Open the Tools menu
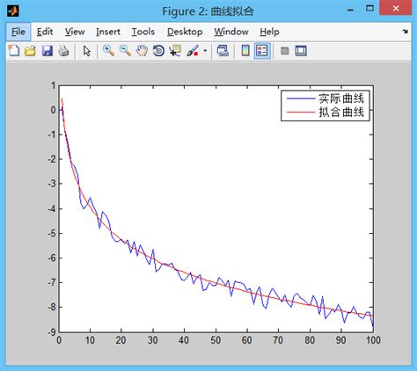417x371 pixels. pos(143,32)
